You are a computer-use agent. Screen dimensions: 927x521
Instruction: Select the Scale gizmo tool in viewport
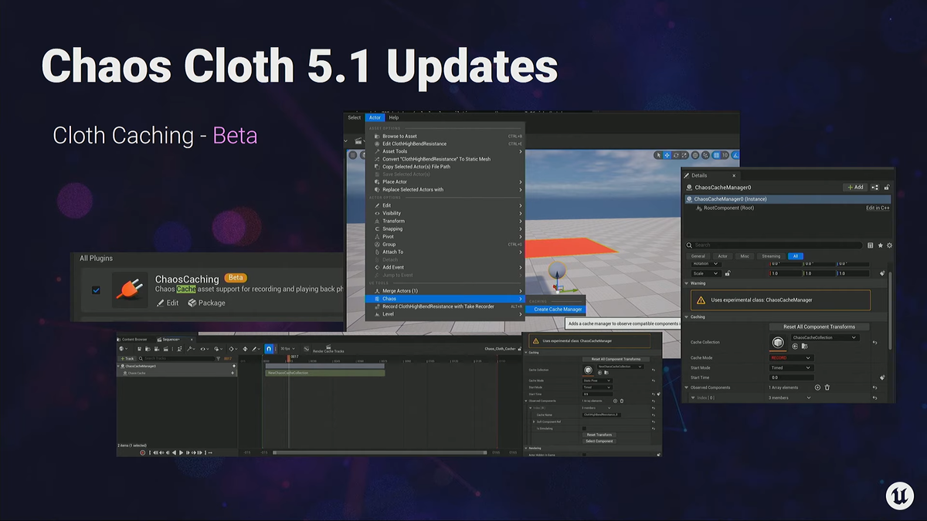pyautogui.click(x=684, y=155)
